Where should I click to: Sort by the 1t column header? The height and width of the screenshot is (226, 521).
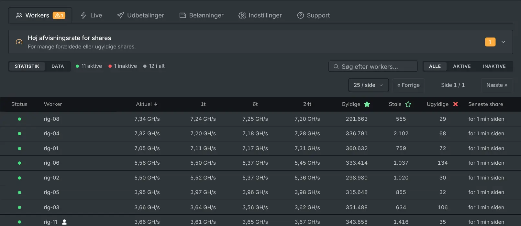203,104
